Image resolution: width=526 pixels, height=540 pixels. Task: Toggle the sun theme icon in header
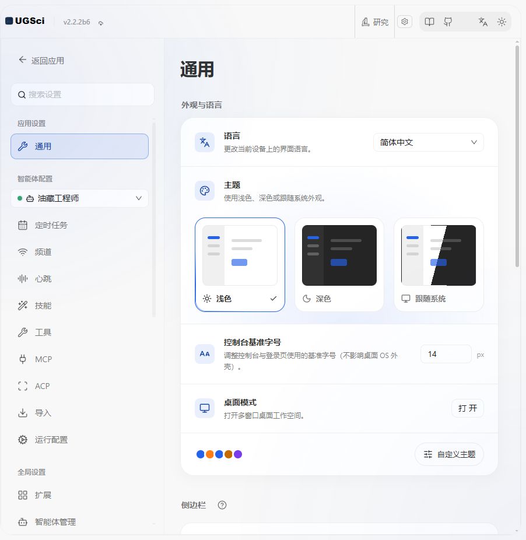(502, 22)
